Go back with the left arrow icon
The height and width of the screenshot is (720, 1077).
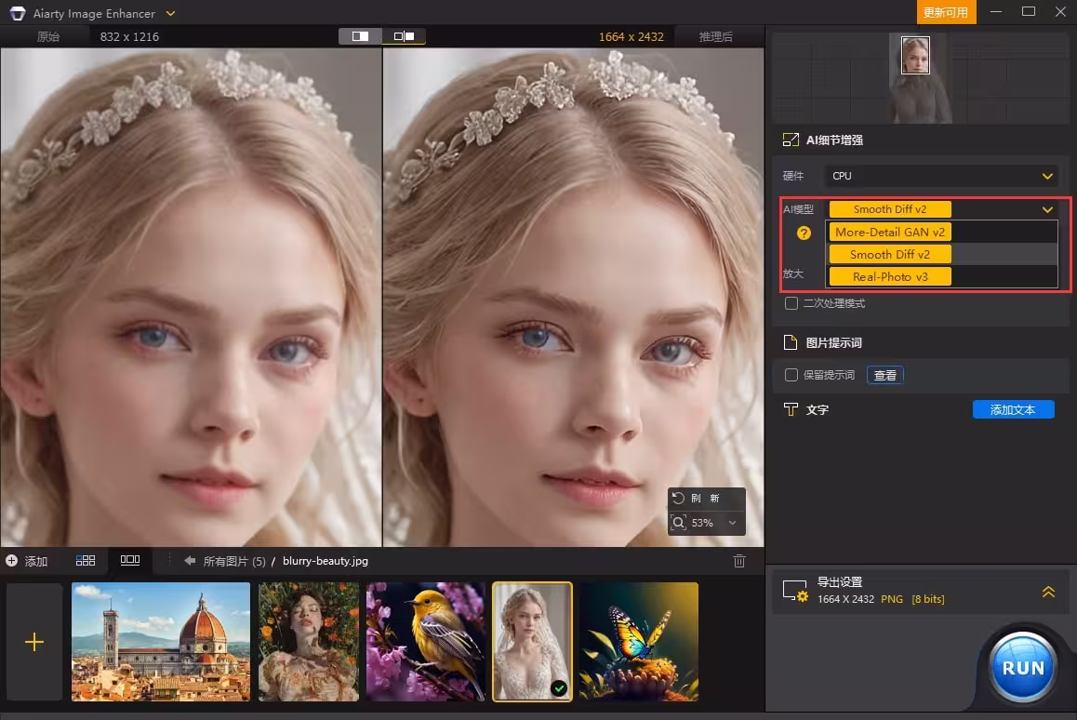click(x=190, y=561)
